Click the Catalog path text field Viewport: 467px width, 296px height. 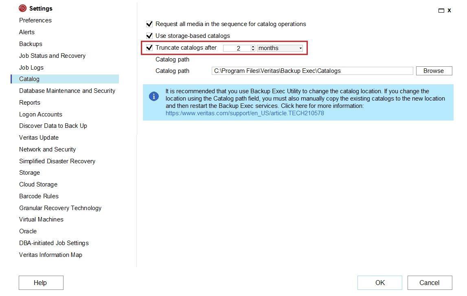pyautogui.click(x=312, y=71)
